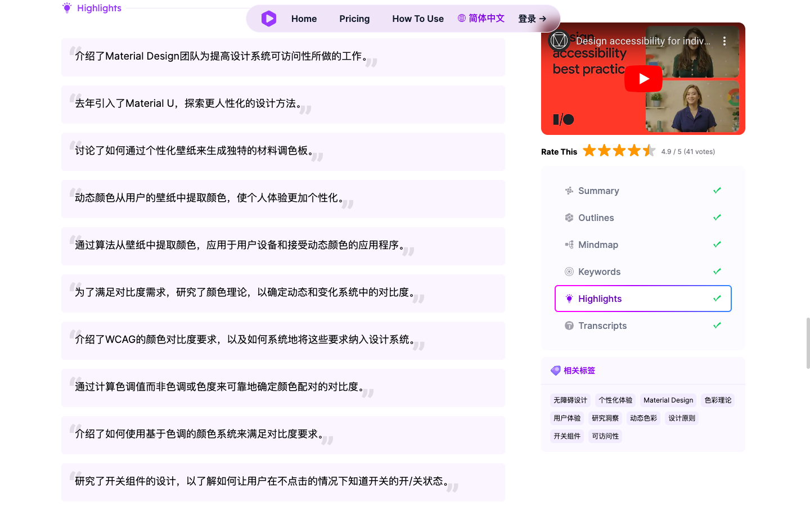Viewport: 810px width, 506px height.
Task: Open the video's three-dot options menu
Action: [x=724, y=41]
